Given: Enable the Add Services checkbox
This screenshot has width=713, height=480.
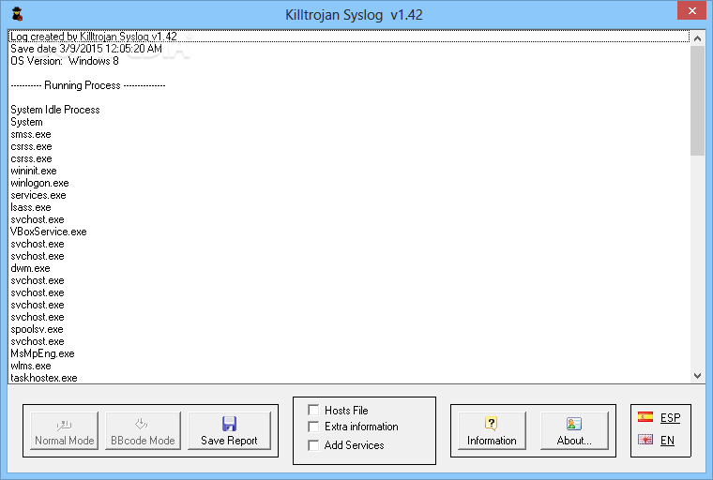Looking at the screenshot, I should pos(313,445).
